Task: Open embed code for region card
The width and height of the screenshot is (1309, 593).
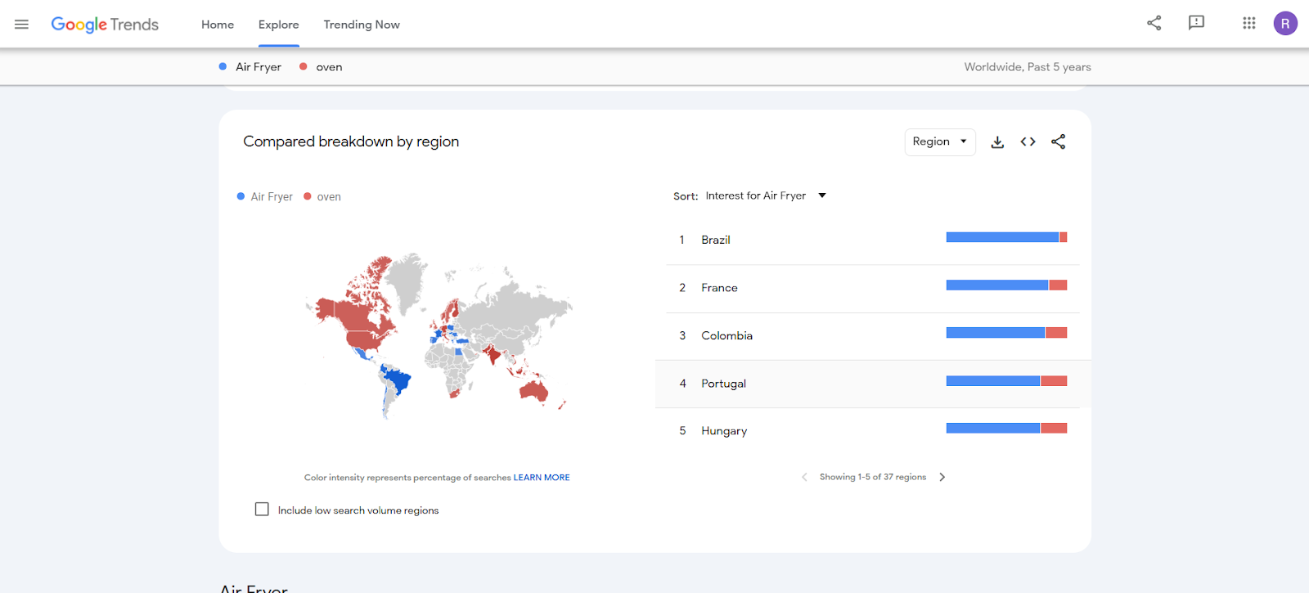Action: pyautogui.click(x=1028, y=142)
